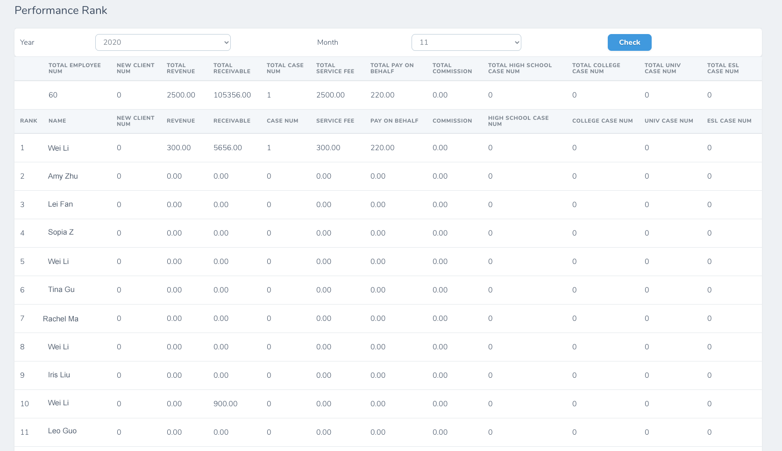The width and height of the screenshot is (782, 451).
Task: Click the REVENUE column header
Action: click(x=181, y=121)
